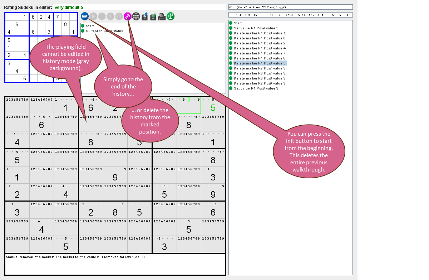Click the row 6 cell showing 9
Viewport: 429px width, 280px height.
(213, 193)
